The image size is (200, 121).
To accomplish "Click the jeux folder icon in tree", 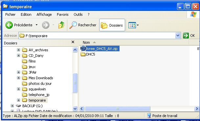I will (25, 67).
